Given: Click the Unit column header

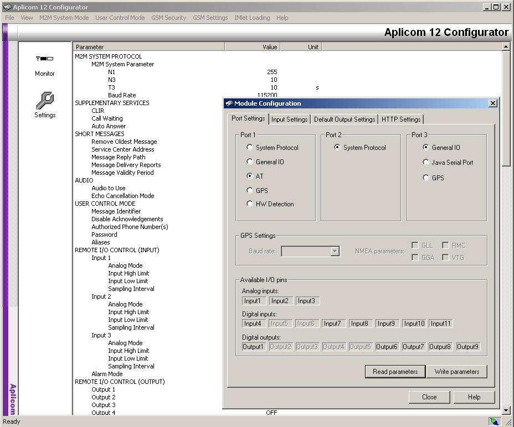Looking at the screenshot, I should click(301, 47).
